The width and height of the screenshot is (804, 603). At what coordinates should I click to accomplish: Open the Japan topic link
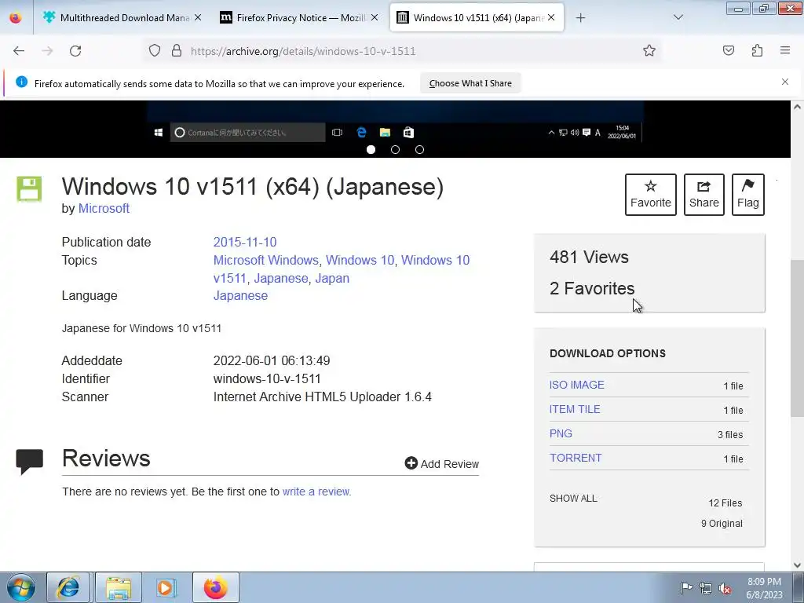click(x=332, y=278)
